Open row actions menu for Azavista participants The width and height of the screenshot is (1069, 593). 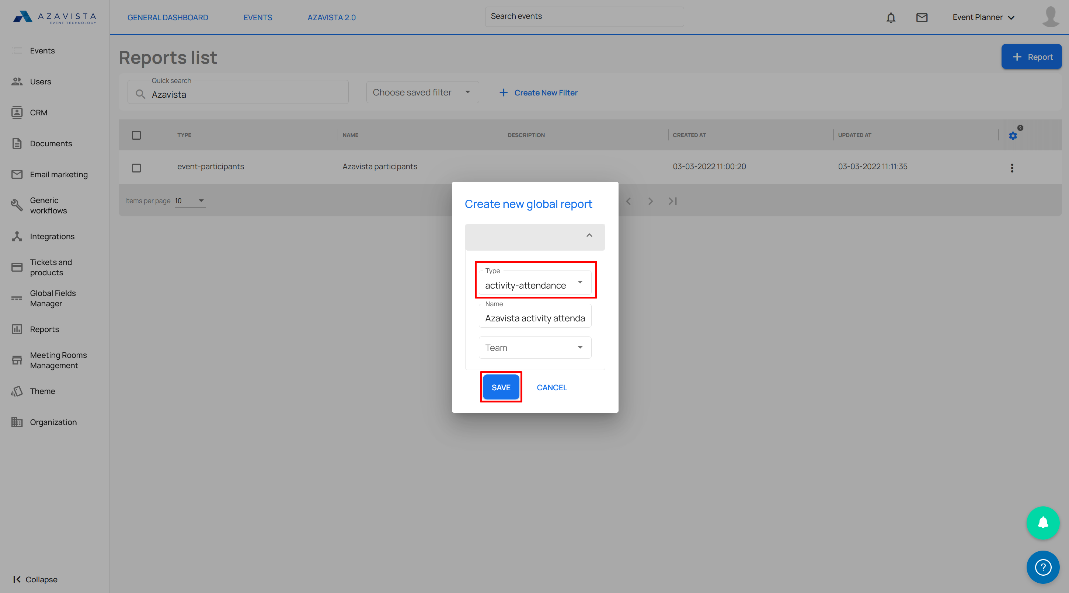pyautogui.click(x=1012, y=168)
